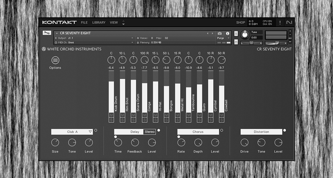Go to next instrument arrow

click(x=212, y=34)
